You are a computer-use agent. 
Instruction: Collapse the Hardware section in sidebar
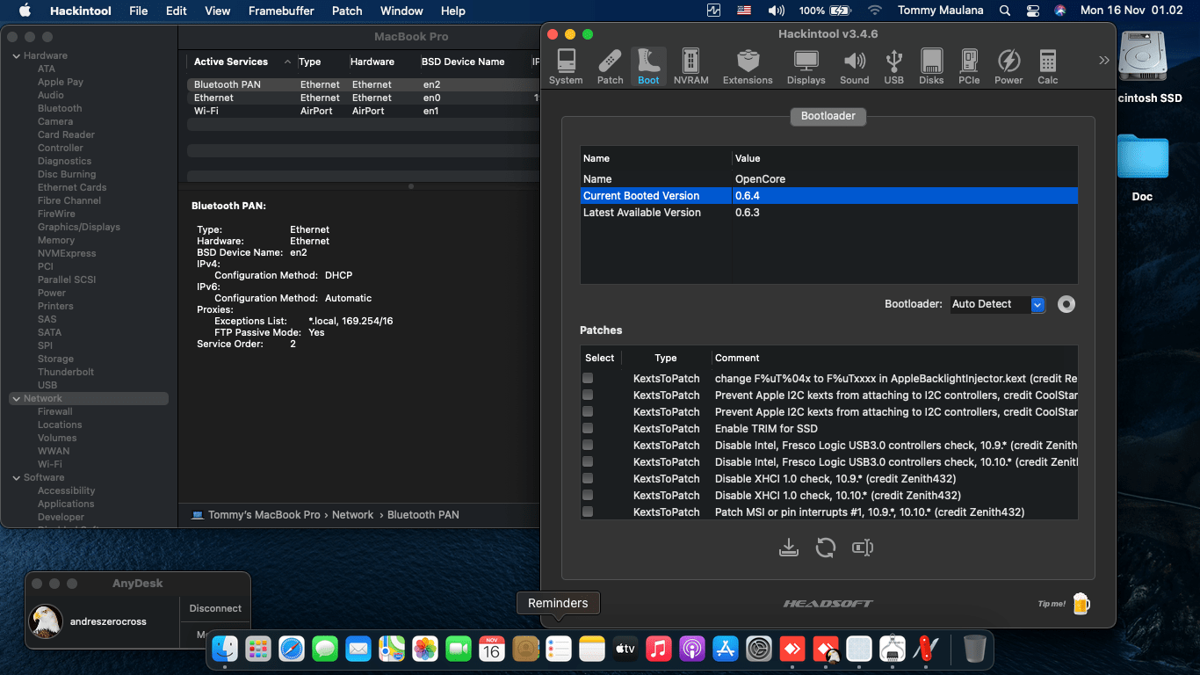(16, 56)
